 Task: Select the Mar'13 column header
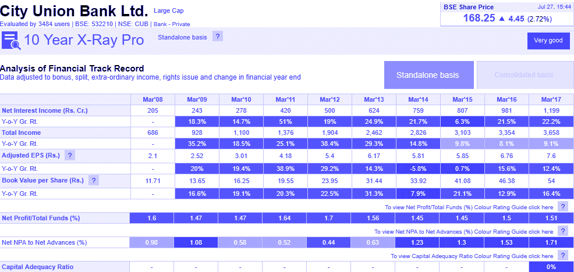tap(374, 99)
